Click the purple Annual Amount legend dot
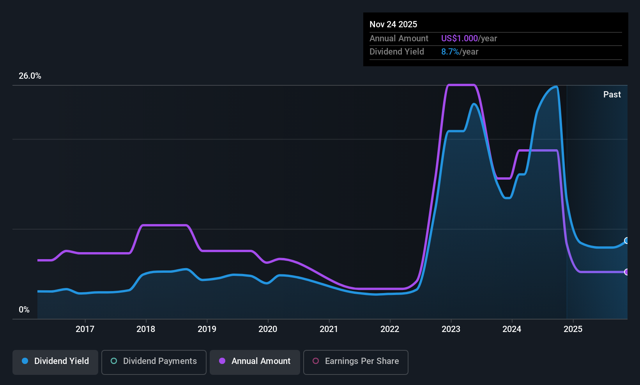The image size is (640, 385). [x=222, y=361]
